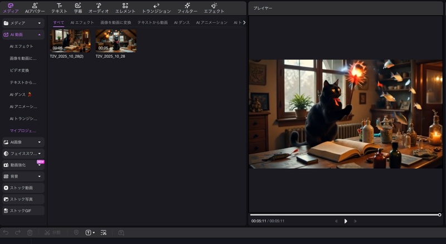Click the crossed-lines icon beside the T tool
Viewport: 446px width, 244px height.
(104, 233)
